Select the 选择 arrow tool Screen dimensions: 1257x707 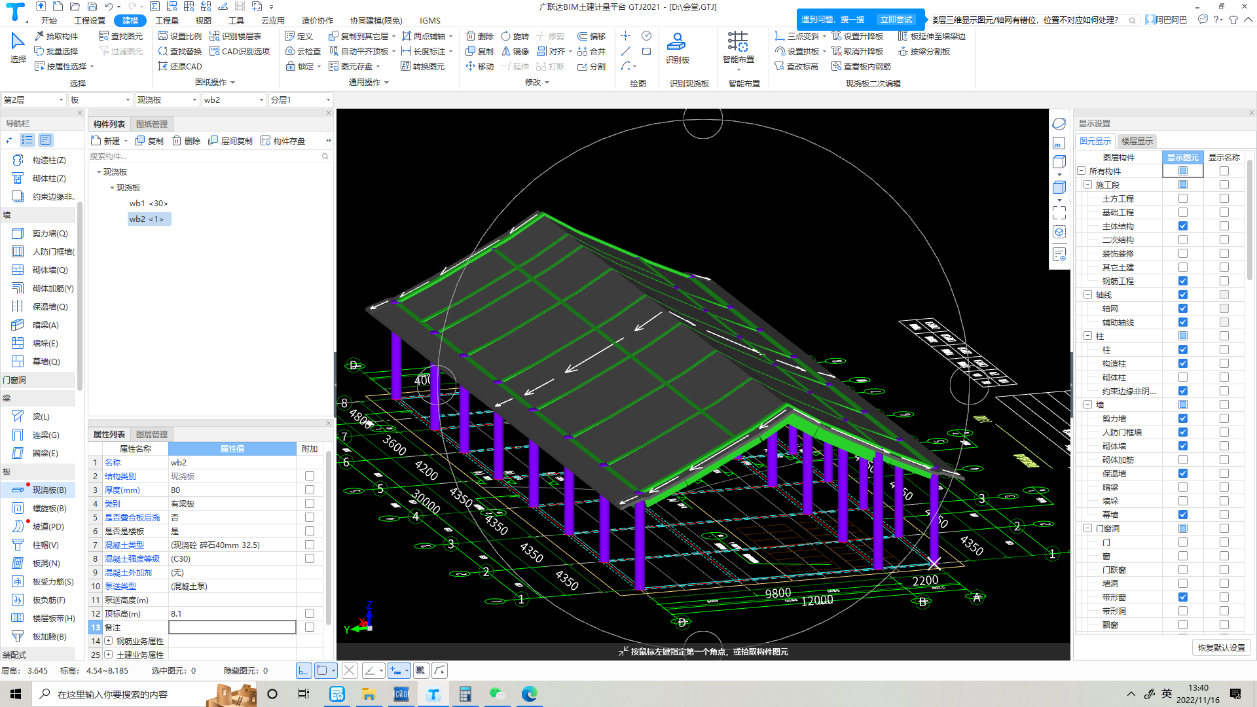tap(18, 47)
